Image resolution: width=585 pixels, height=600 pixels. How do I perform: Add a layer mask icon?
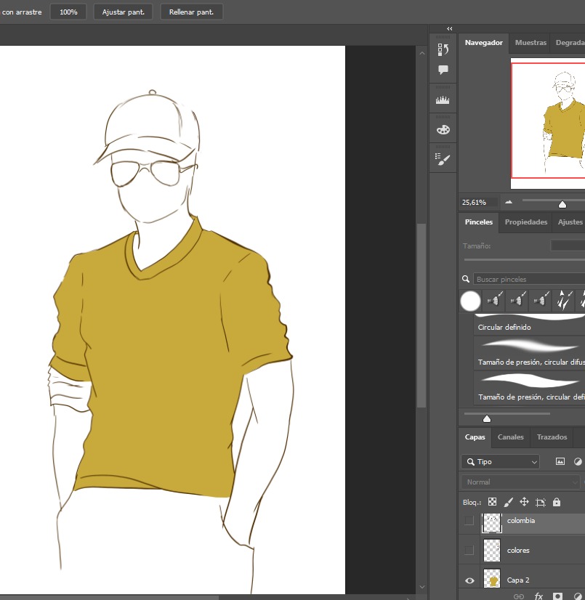tap(558, 596)
